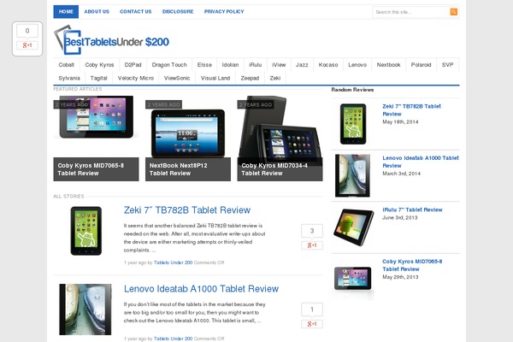Open the Home menu tab

point(66,11)
